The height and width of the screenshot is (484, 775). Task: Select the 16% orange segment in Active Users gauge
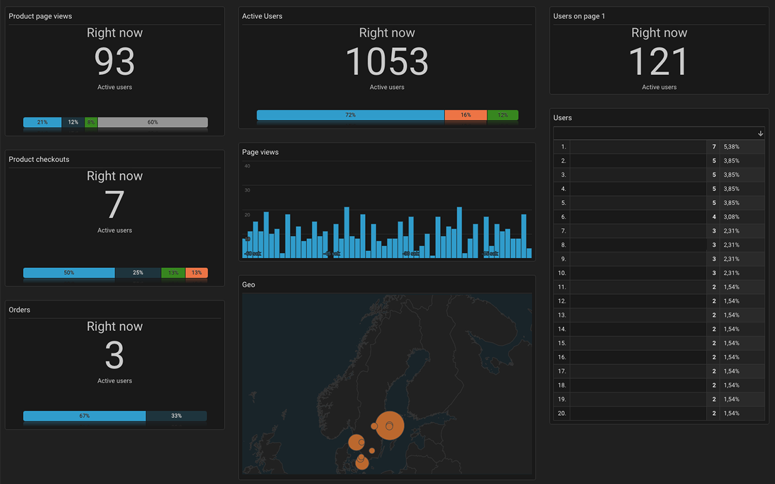466,114
